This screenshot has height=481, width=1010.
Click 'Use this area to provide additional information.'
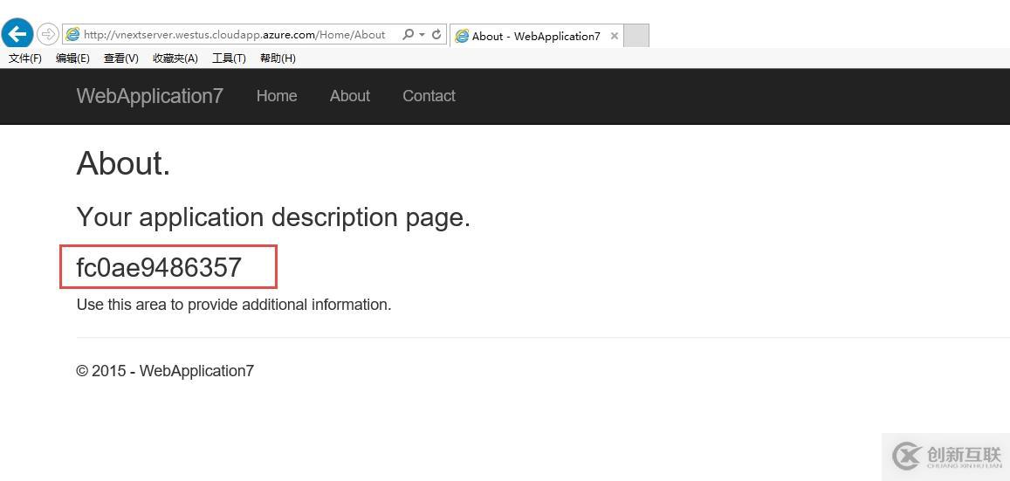(x=234, y=305)
